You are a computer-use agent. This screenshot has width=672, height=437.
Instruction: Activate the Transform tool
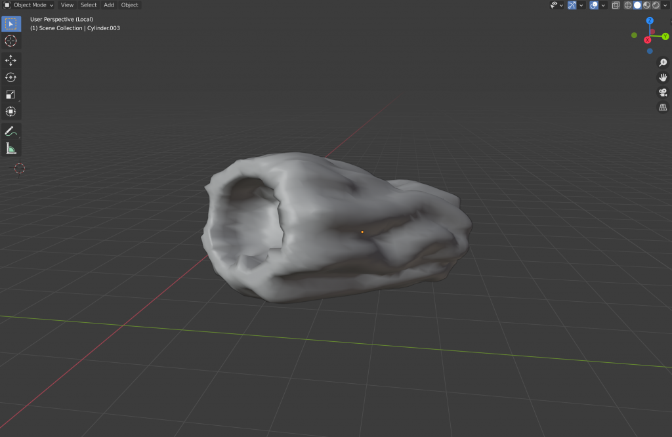[10, 112]
